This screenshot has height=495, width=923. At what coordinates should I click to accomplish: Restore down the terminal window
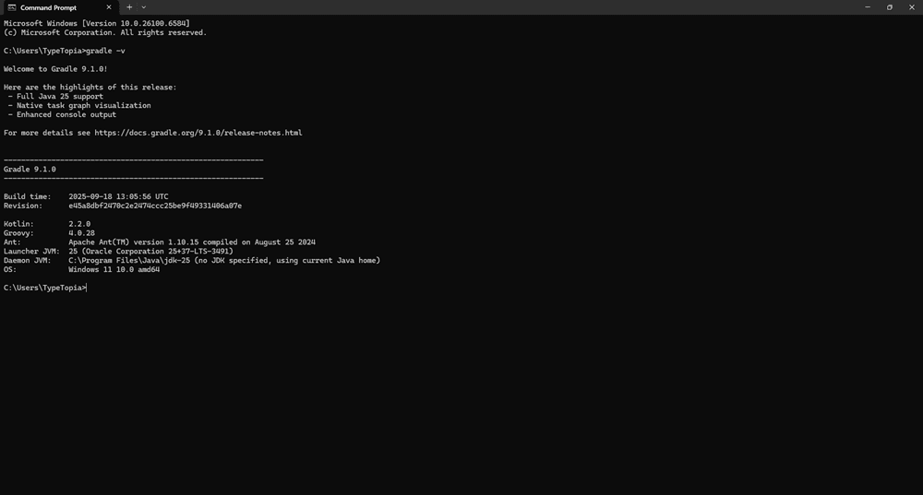point(890,7)
